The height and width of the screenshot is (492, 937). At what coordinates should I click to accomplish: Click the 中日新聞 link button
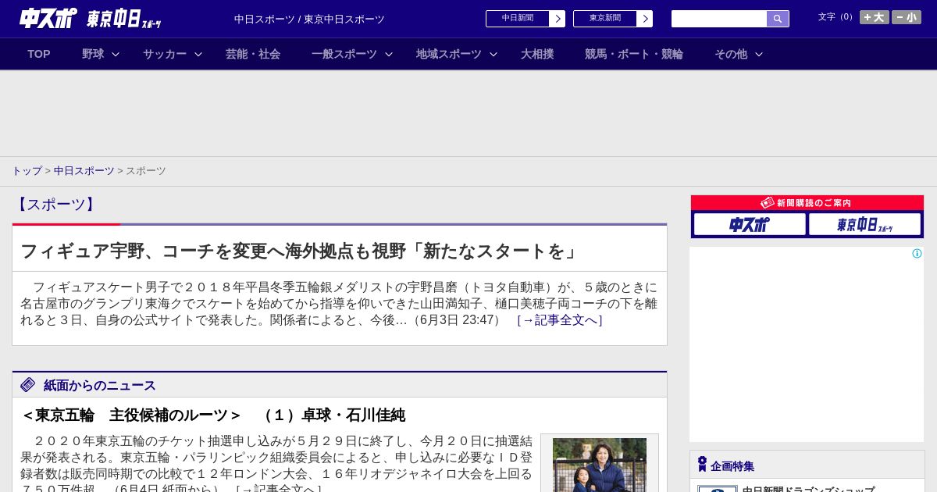click(x=525, y=19)
